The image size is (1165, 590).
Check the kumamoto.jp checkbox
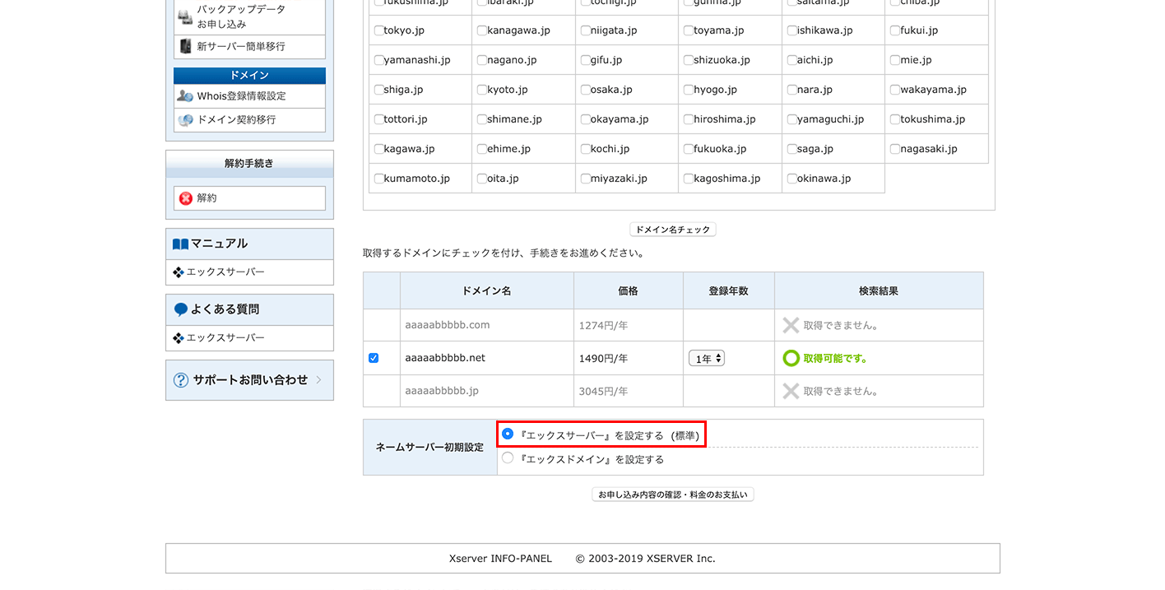(378, 179)
